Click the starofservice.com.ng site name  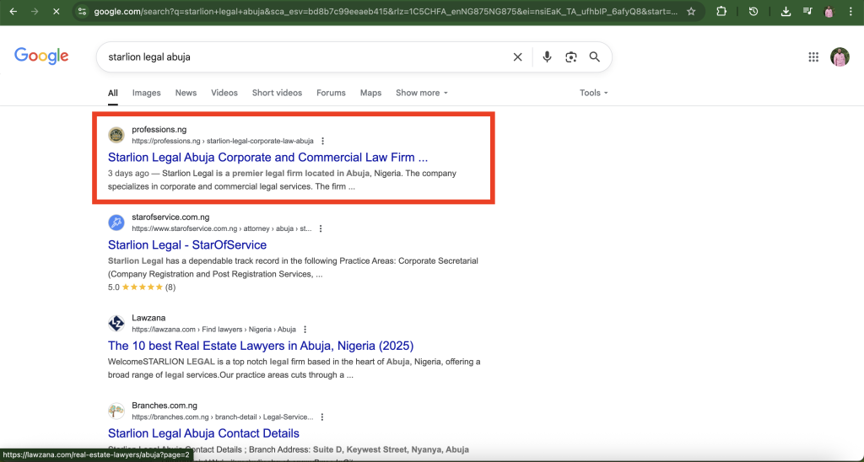[170, 217]
